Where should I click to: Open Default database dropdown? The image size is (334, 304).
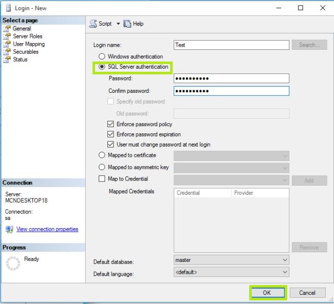click(285, 260)
